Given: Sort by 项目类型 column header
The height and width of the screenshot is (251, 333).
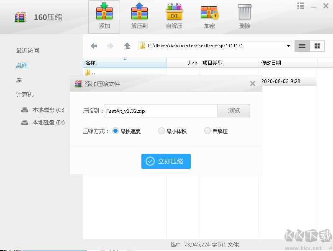Looking at the screenshot, I should [x=229, y=63].
